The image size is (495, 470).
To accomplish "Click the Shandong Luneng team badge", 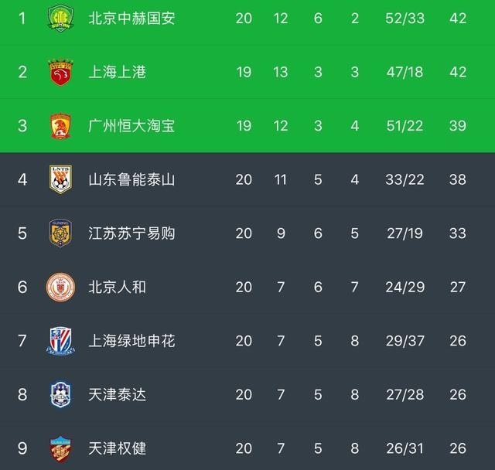I will click(x=60, y=179).
